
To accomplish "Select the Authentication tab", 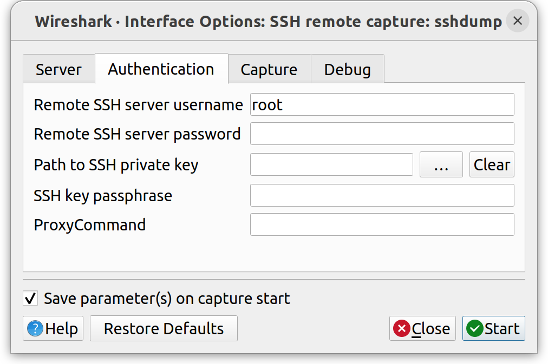I will (x=161, y=69).
